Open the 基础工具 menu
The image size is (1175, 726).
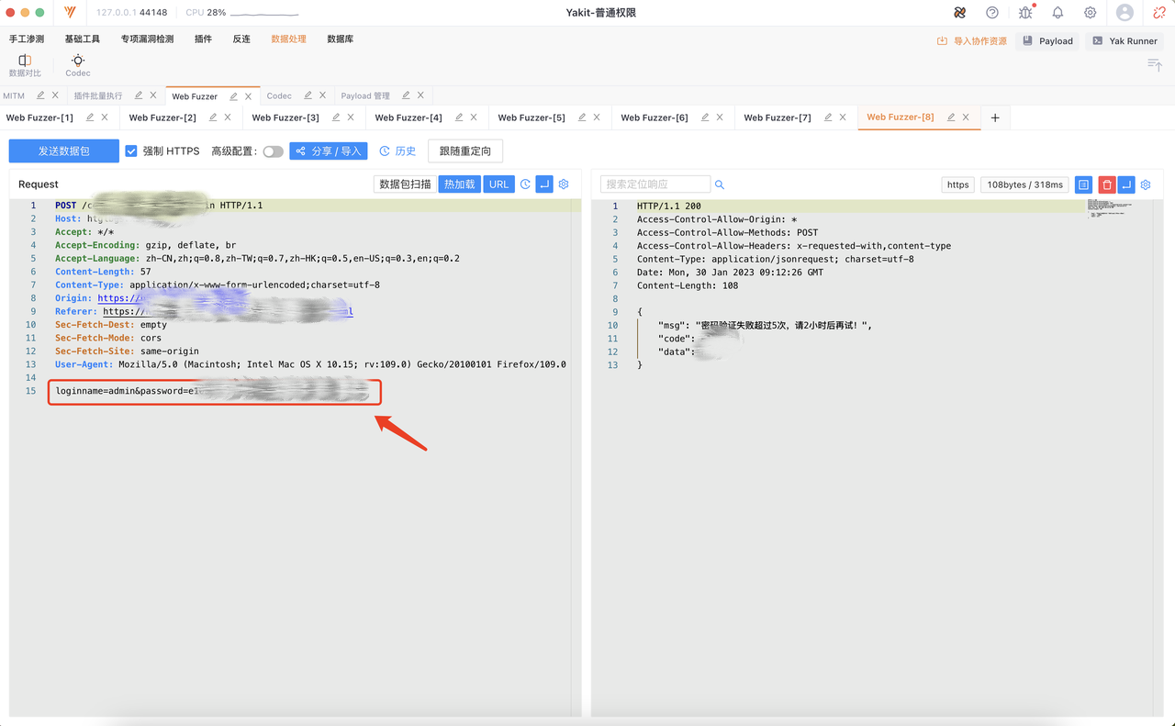tap(83, 39)
